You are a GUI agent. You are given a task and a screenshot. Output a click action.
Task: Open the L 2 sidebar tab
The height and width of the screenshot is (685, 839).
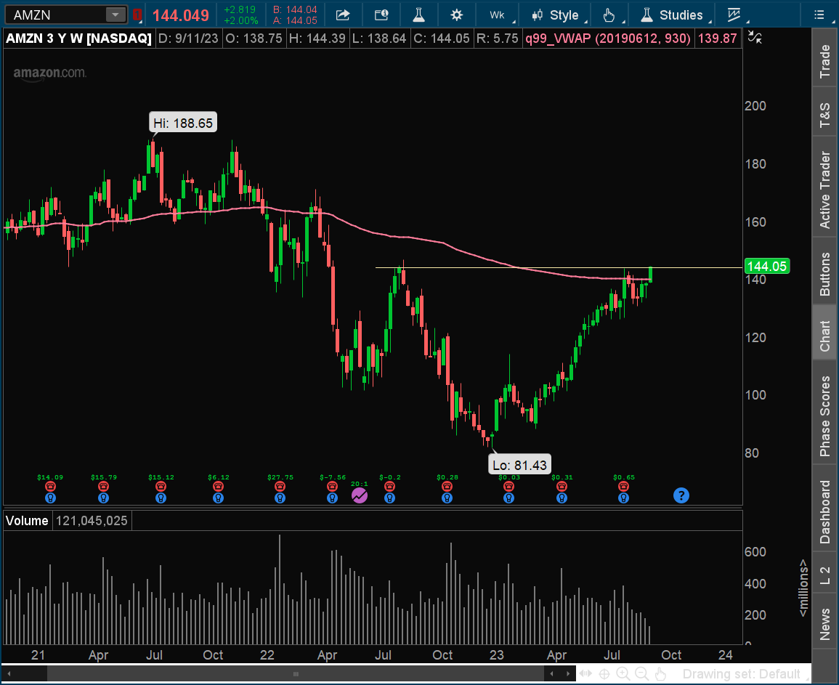click(825, 574)
